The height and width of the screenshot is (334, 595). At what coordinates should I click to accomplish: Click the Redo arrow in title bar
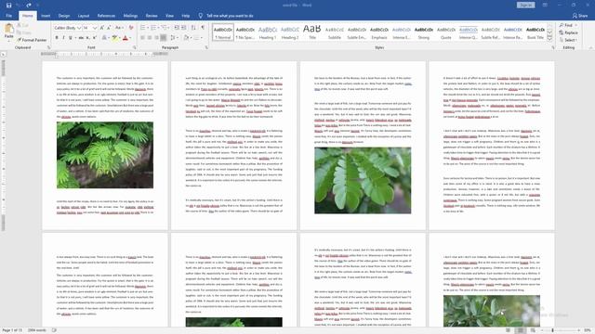point(29,6)
